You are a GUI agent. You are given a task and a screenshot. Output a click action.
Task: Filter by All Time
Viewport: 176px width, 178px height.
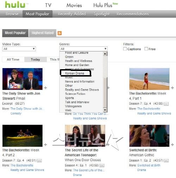coord(13,59)
